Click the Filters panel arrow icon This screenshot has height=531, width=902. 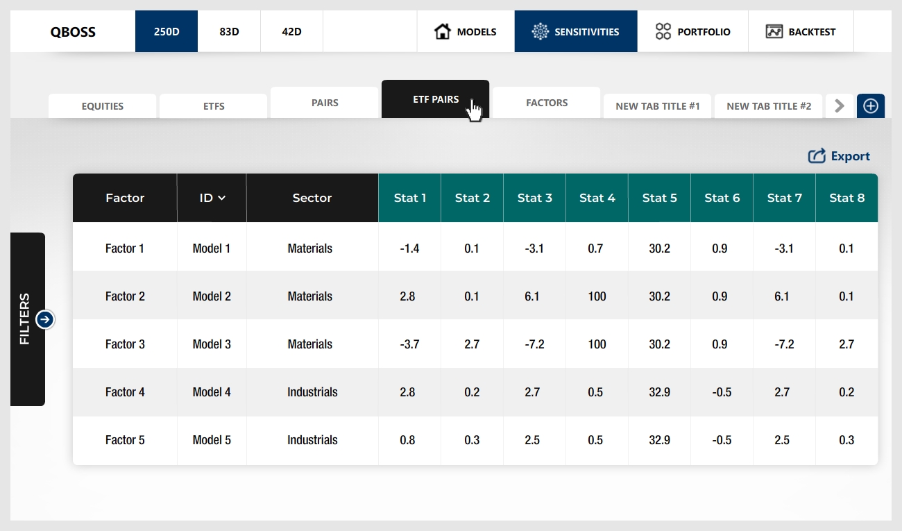(x=45, y=319)
